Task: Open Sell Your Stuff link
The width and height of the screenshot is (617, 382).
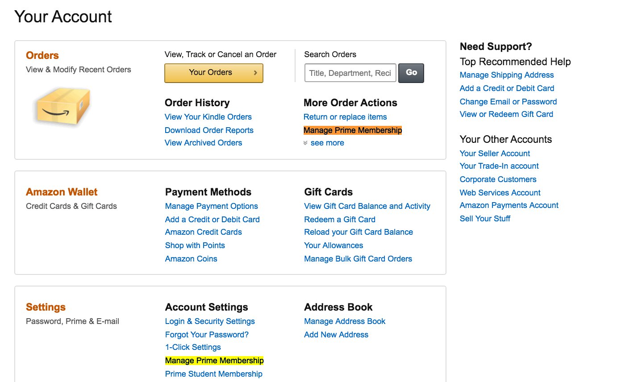Action: click(485, 219)
